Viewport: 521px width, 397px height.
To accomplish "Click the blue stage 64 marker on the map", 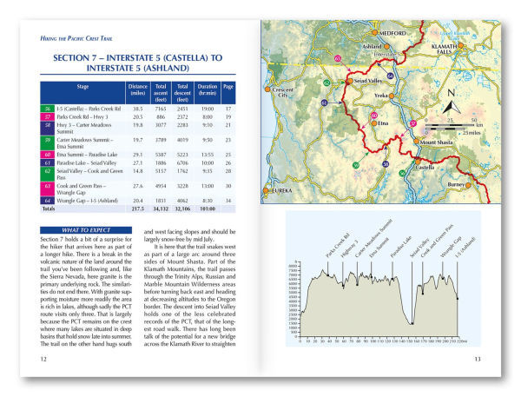I will (391, 76).
